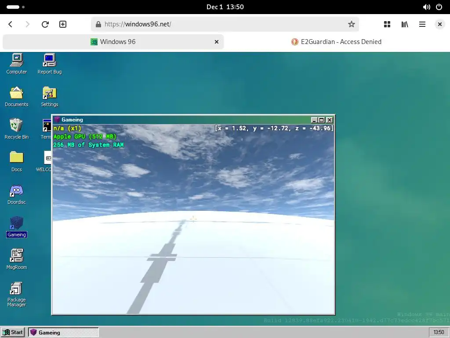Click the Gameing taskbar button
The height and width of the screenshot is (338, 450).
(x=63, y=333)
